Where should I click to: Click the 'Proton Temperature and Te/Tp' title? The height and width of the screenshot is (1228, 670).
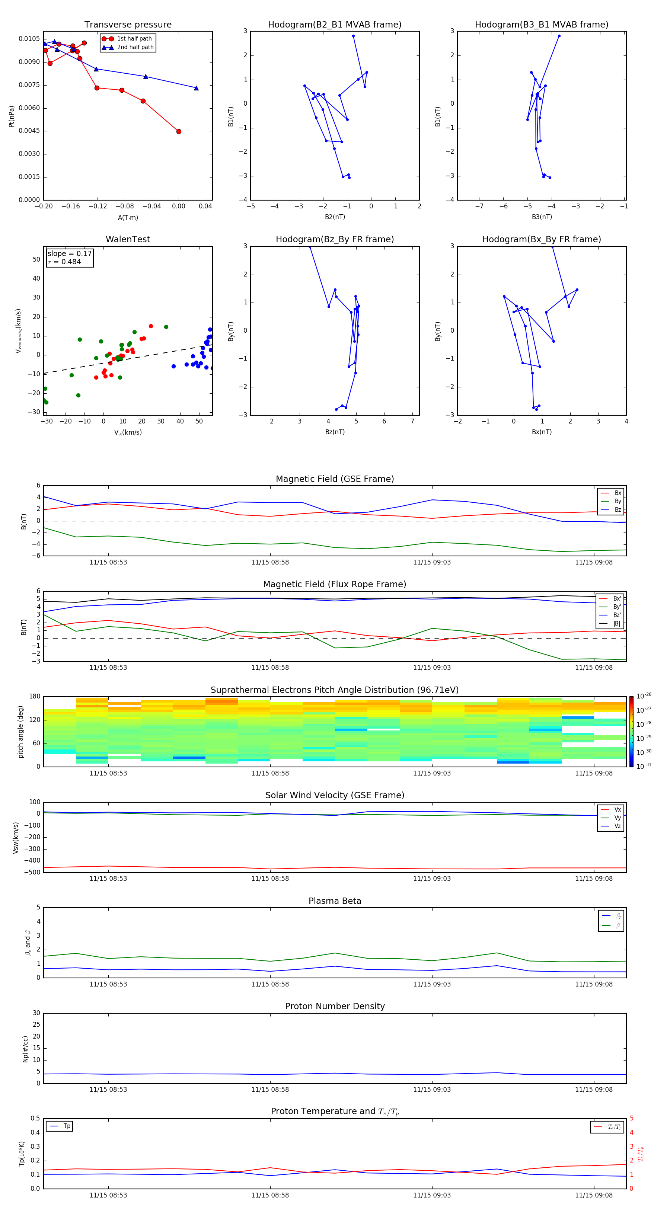pos(335,1112)
